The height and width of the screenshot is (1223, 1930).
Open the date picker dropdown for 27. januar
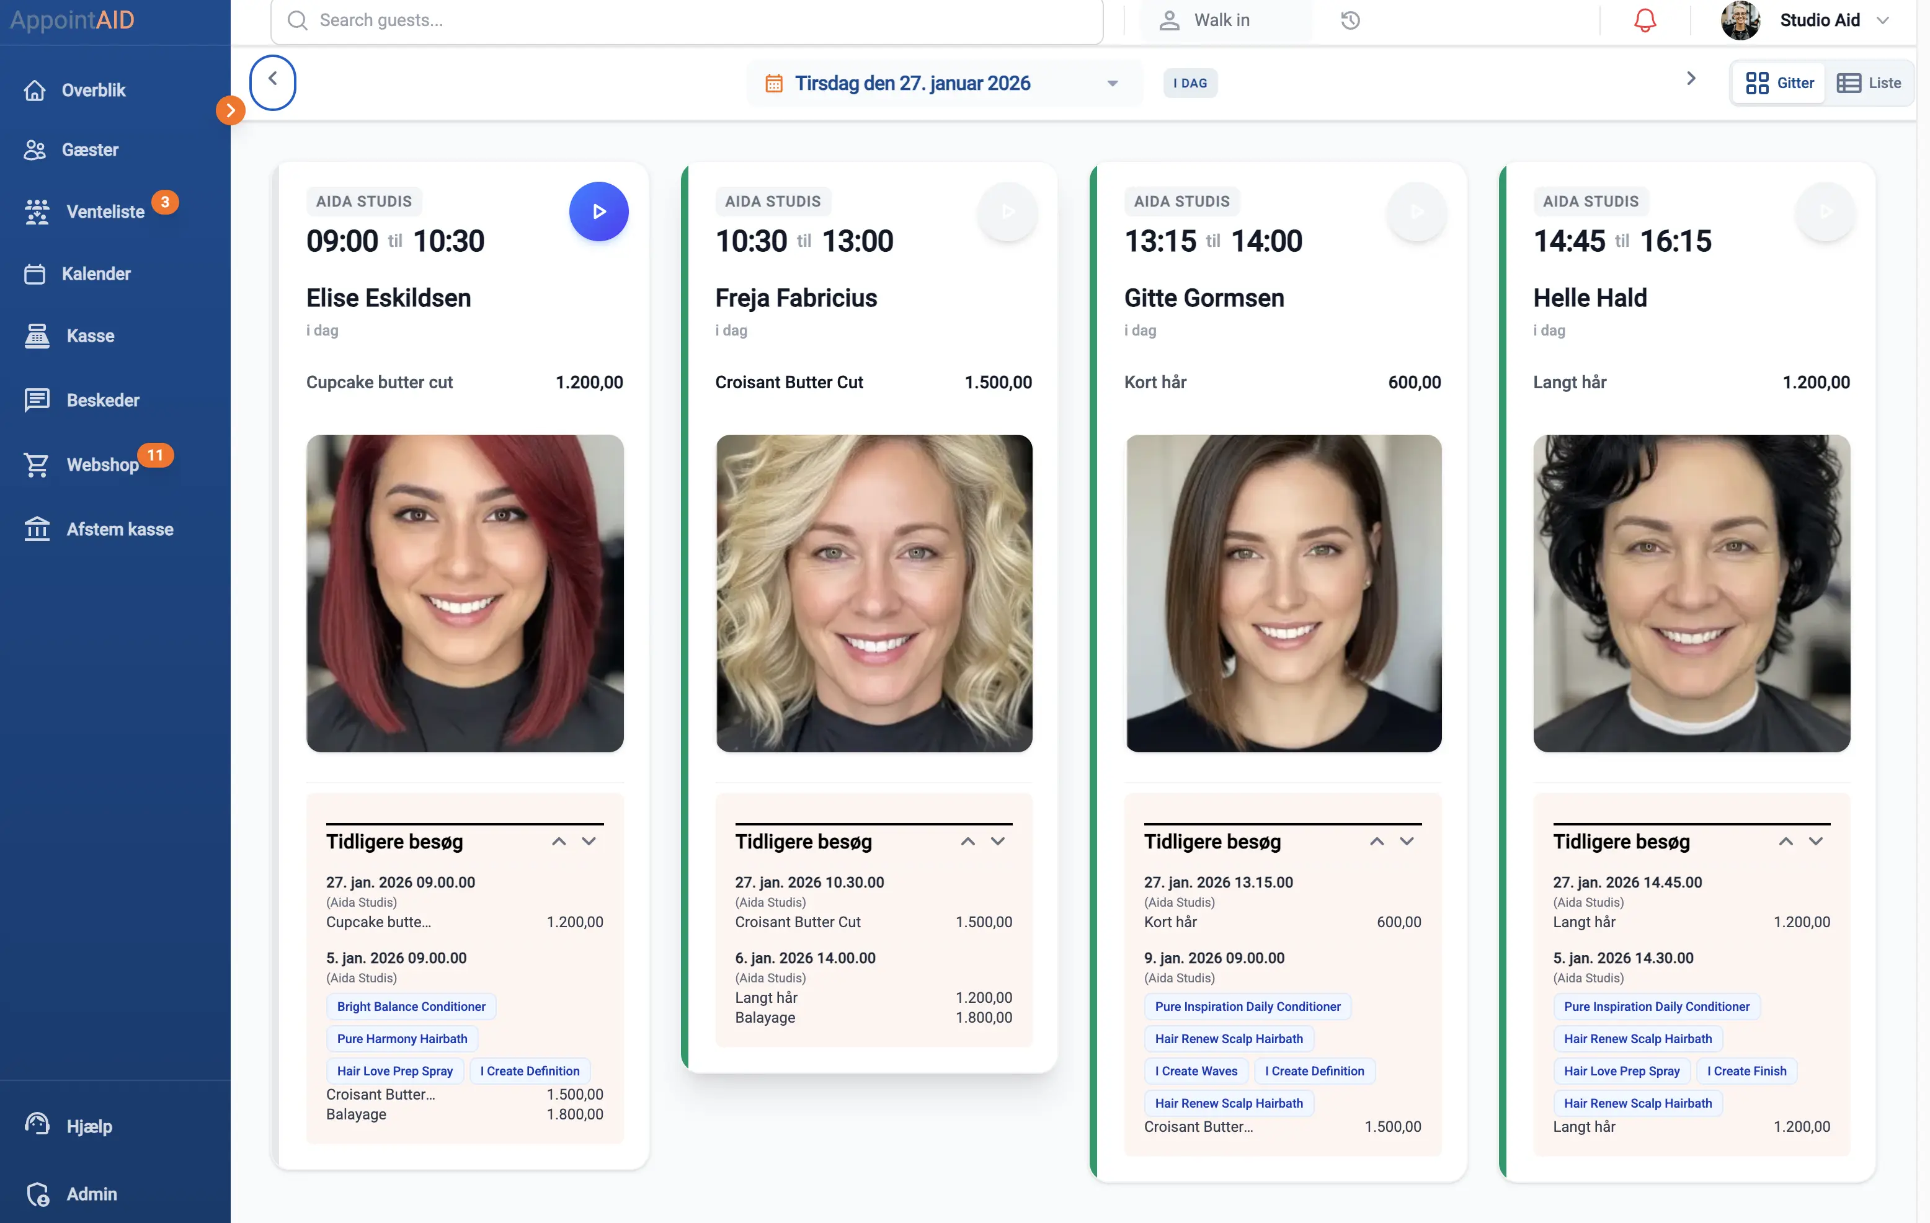click(1111, 82)
